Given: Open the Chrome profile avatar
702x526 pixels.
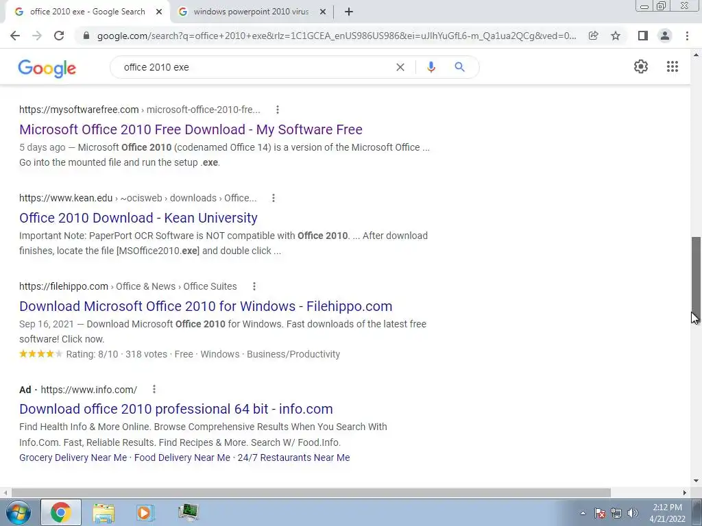Looking at the screenshot, I should pyautogui.click(x=665, y=36).
